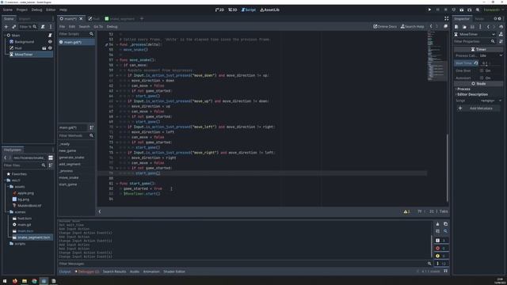
Task: Open the Scene menu
Action: [7, 9]
